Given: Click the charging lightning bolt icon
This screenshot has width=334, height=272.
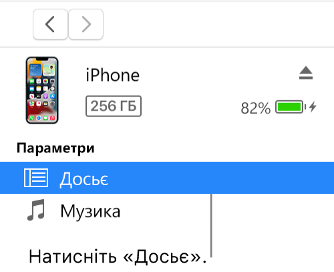Looking at the screenshot, I should pos(313,107).
